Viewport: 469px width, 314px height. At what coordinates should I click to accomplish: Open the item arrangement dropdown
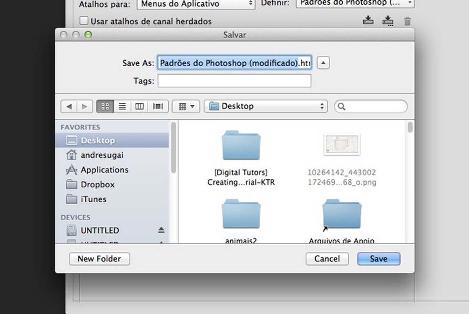[x=186, y=107]
